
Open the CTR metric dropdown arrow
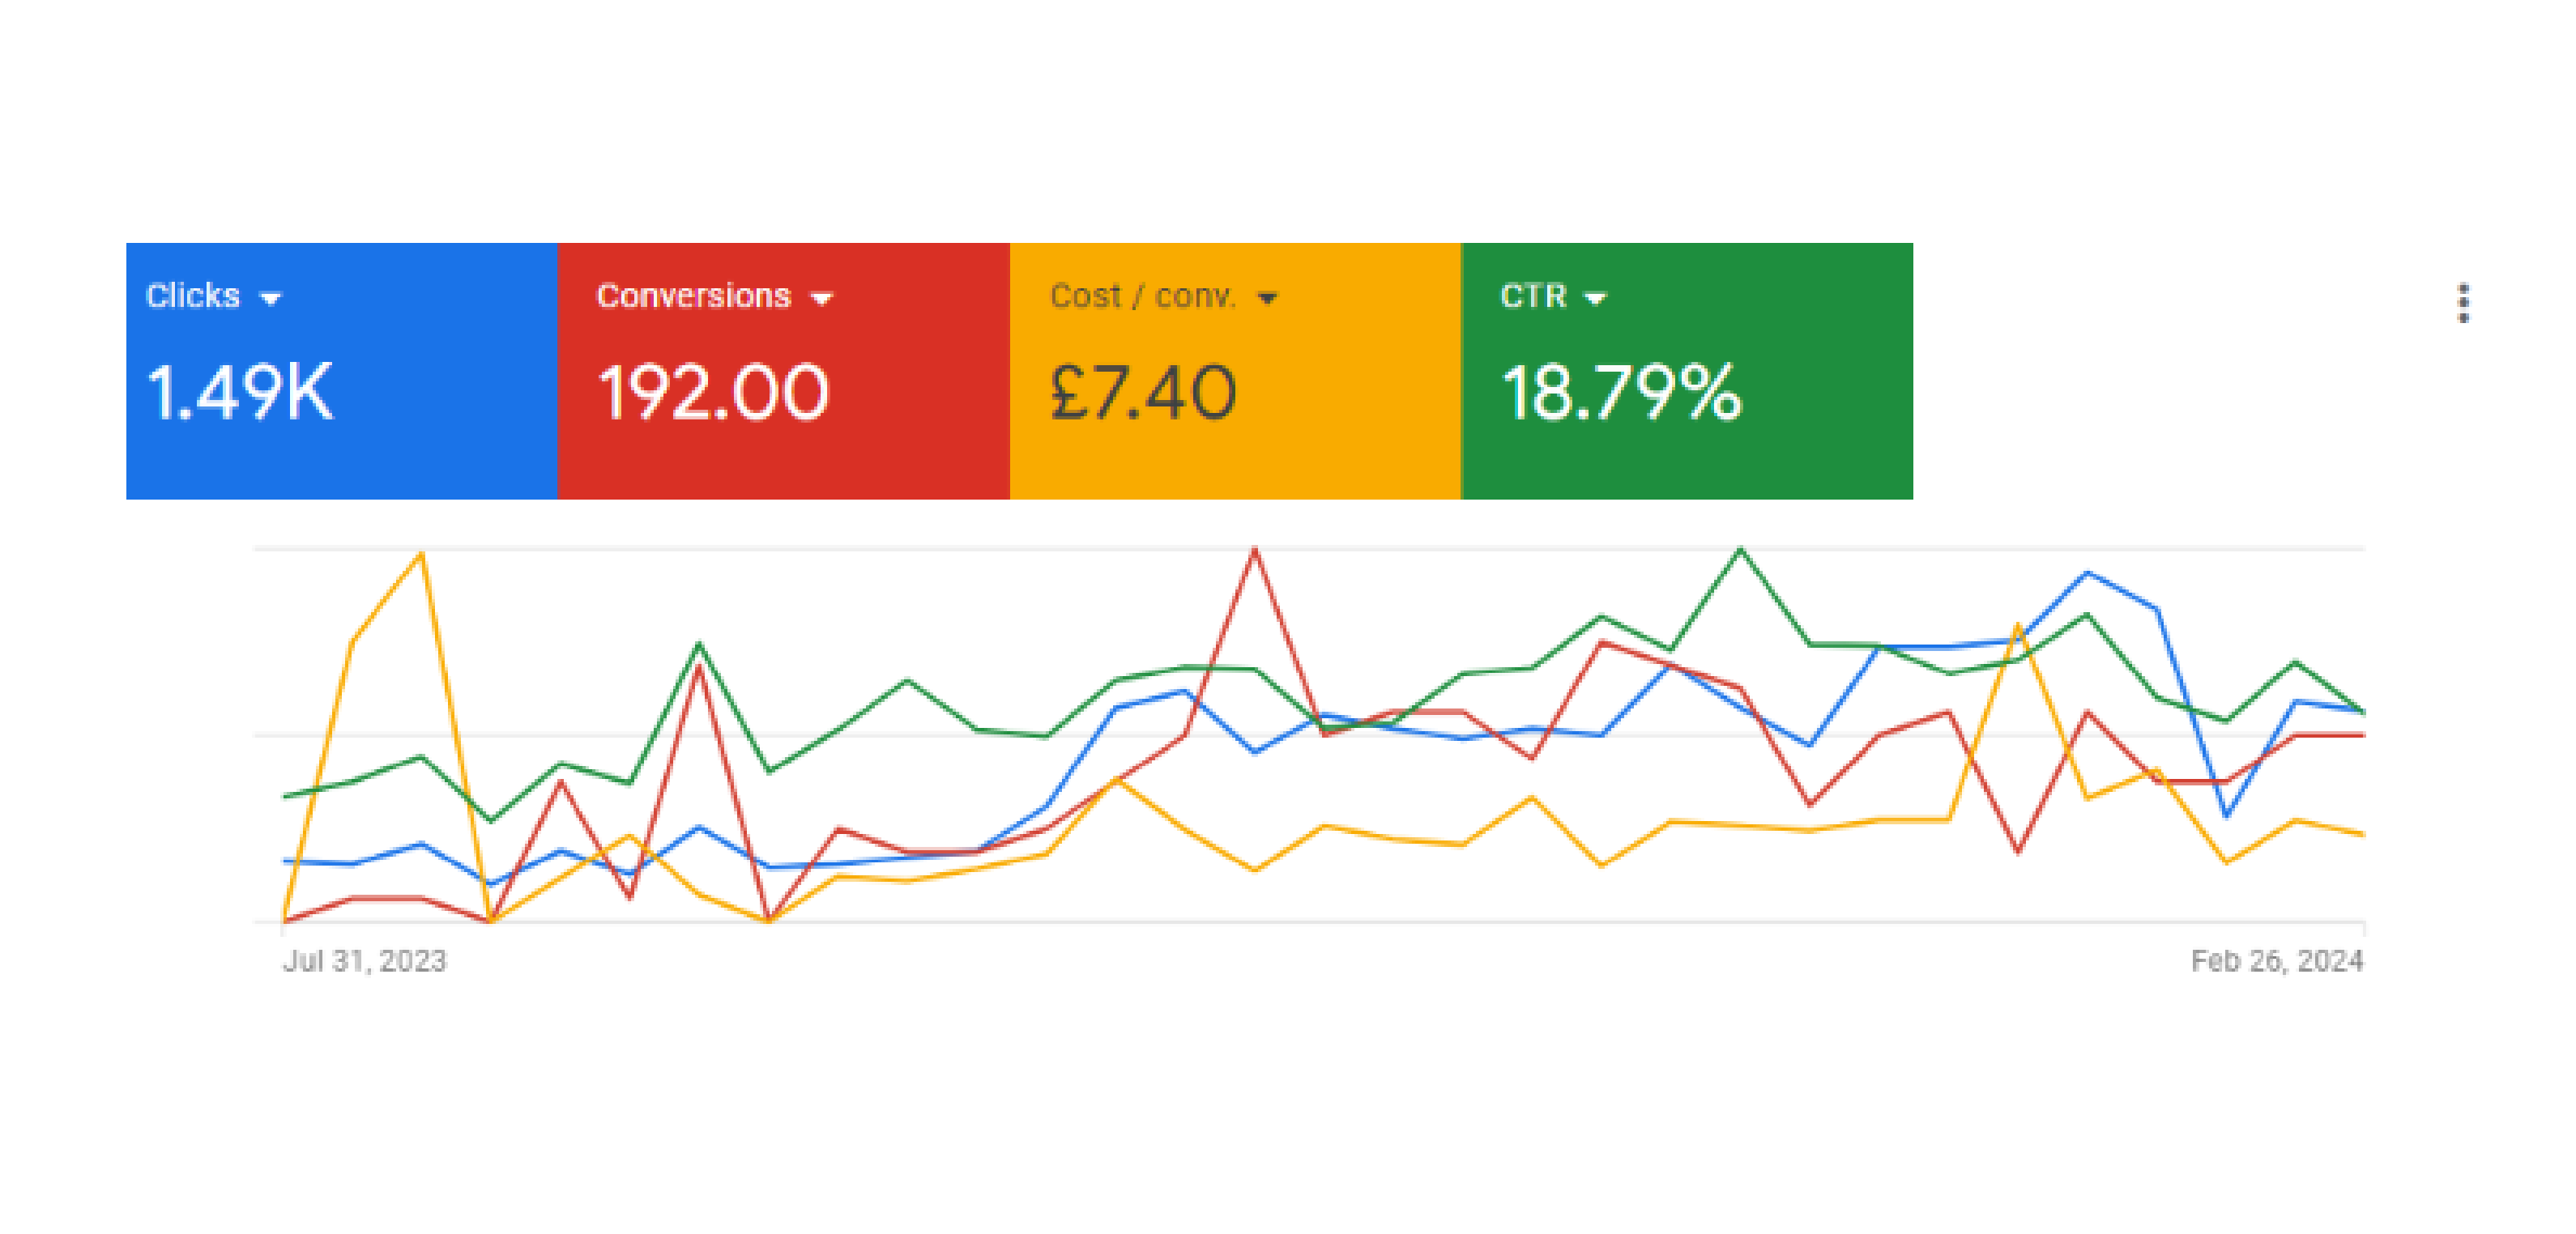1595,298
